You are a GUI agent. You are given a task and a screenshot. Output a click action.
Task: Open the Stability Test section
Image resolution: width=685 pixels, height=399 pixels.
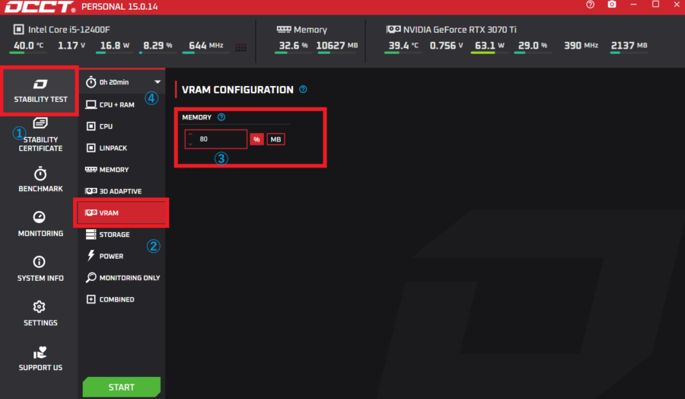click(40, 91)
